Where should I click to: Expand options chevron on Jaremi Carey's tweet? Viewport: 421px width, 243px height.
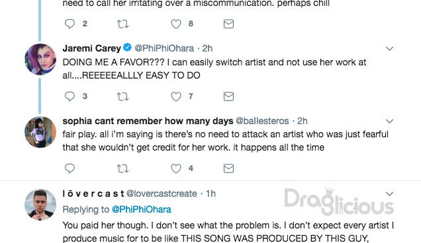389,48
